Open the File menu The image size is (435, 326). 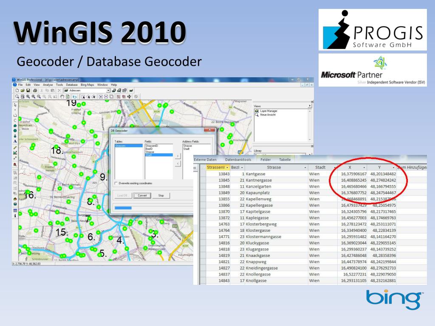20,85
